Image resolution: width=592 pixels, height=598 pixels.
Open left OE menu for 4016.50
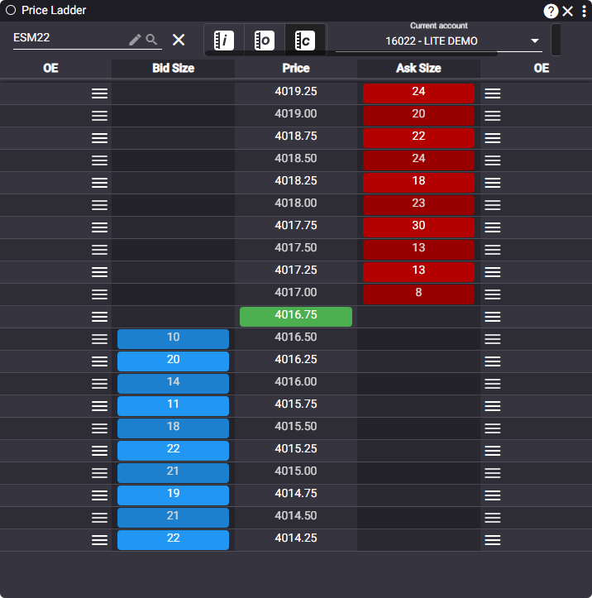click(x=99, y=339)
